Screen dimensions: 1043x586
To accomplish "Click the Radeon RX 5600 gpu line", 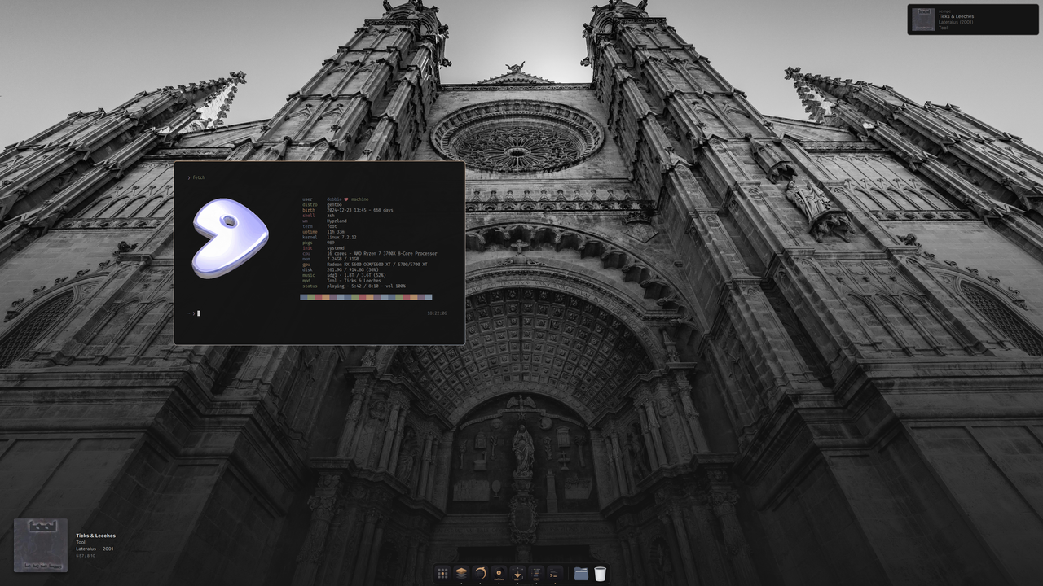I will pyautogui.click(x=377, y=265).
